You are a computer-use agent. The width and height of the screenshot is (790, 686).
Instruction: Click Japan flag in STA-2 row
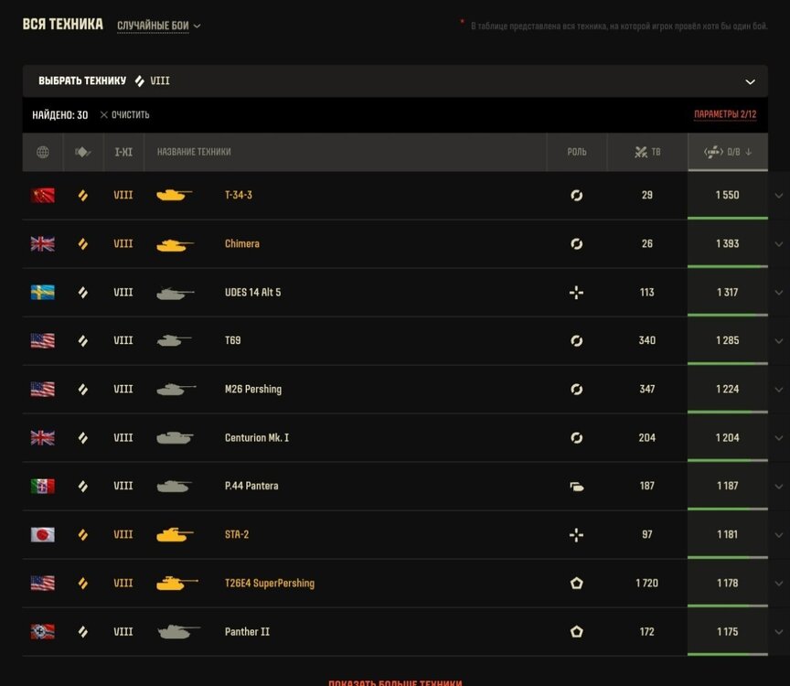(43, 534)
